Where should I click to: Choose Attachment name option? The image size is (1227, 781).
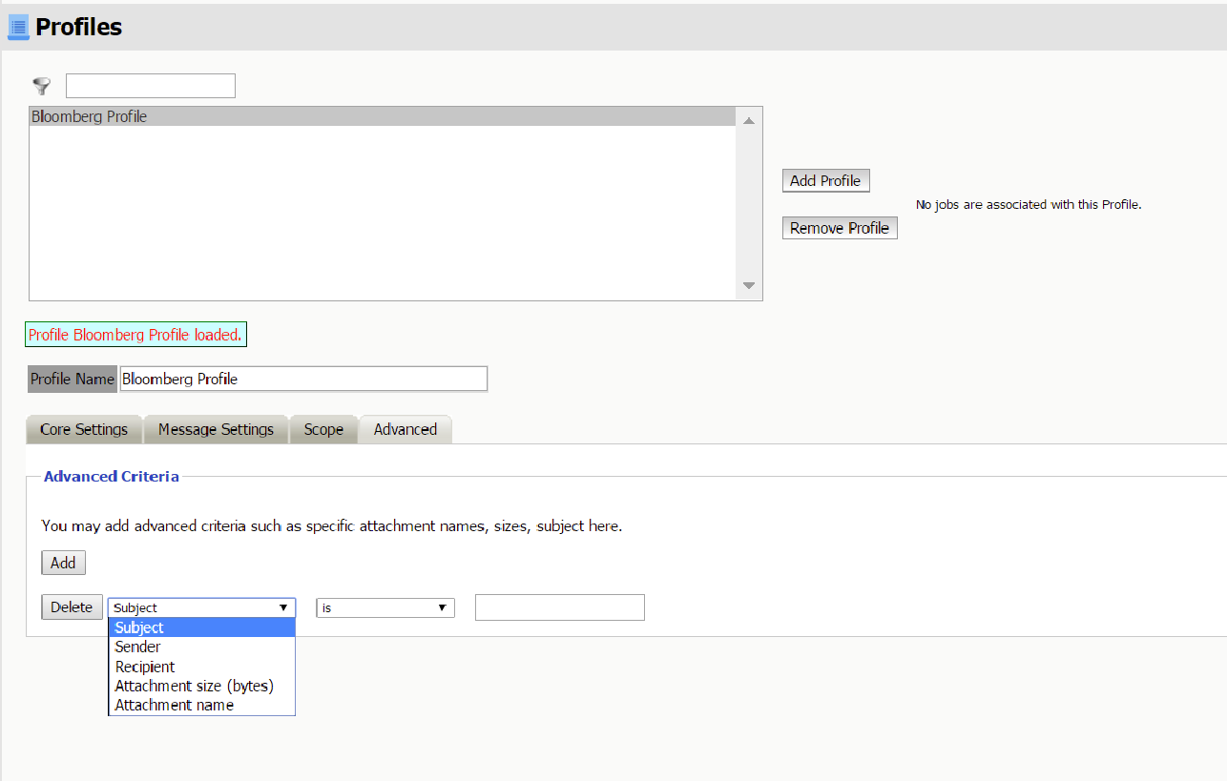click(201, 706)
